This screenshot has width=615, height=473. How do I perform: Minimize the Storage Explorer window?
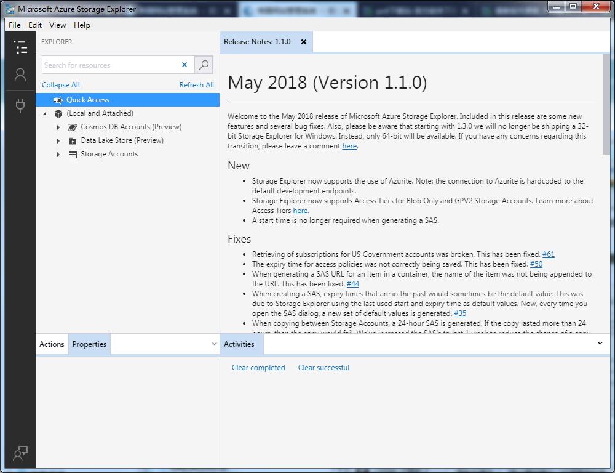(x=556, y=6)
